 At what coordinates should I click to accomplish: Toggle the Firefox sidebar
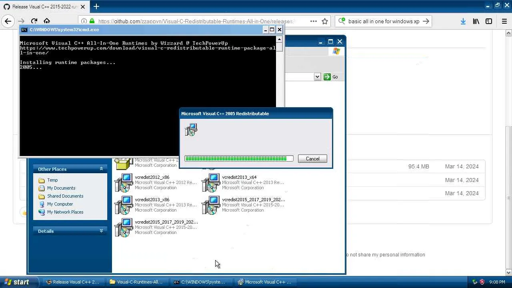489,21
